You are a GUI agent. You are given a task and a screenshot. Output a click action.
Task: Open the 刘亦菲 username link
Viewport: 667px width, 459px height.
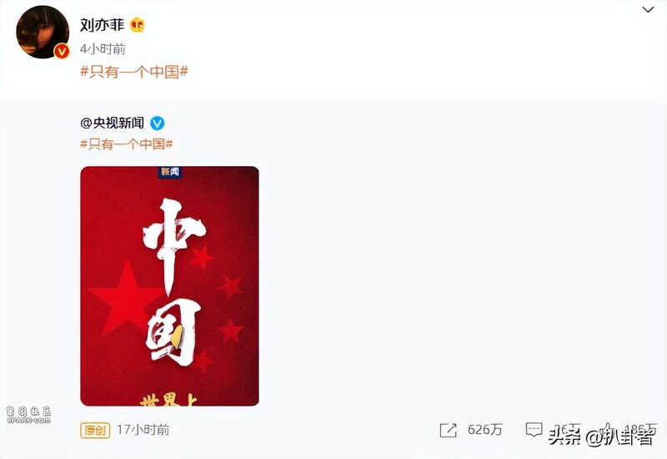click(102, 25)
